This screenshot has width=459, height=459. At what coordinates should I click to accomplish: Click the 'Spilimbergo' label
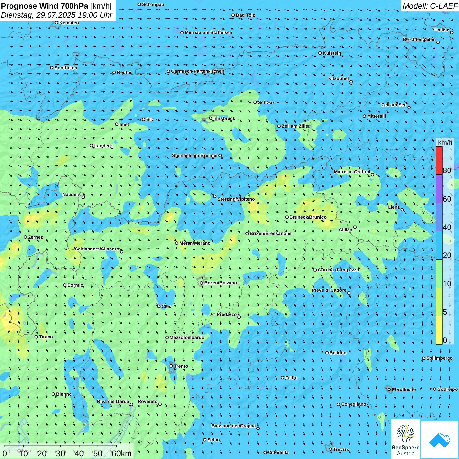(x=439, y=358)
